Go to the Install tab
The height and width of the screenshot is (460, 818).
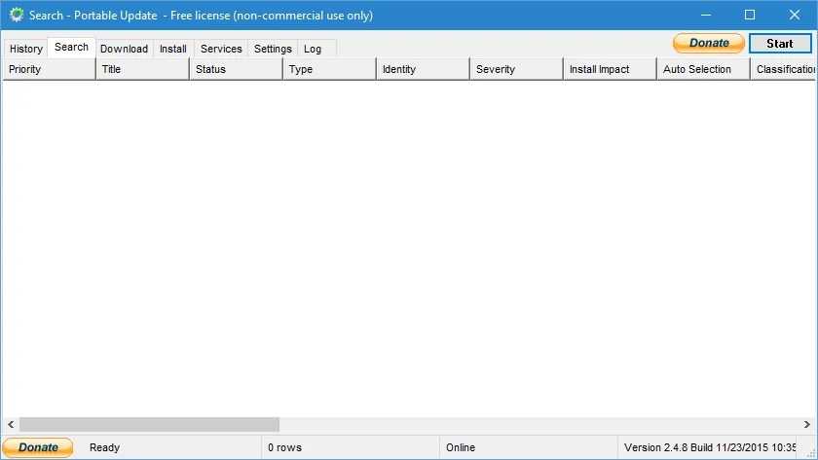pyautogui.click(x=173, y=49)
